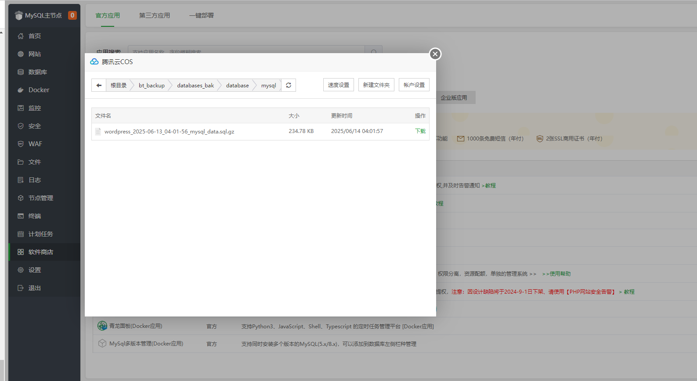The height and width of the screenshot is (381, 697).
Task: Open the Docker sidebar item
Action: [39, 90]
